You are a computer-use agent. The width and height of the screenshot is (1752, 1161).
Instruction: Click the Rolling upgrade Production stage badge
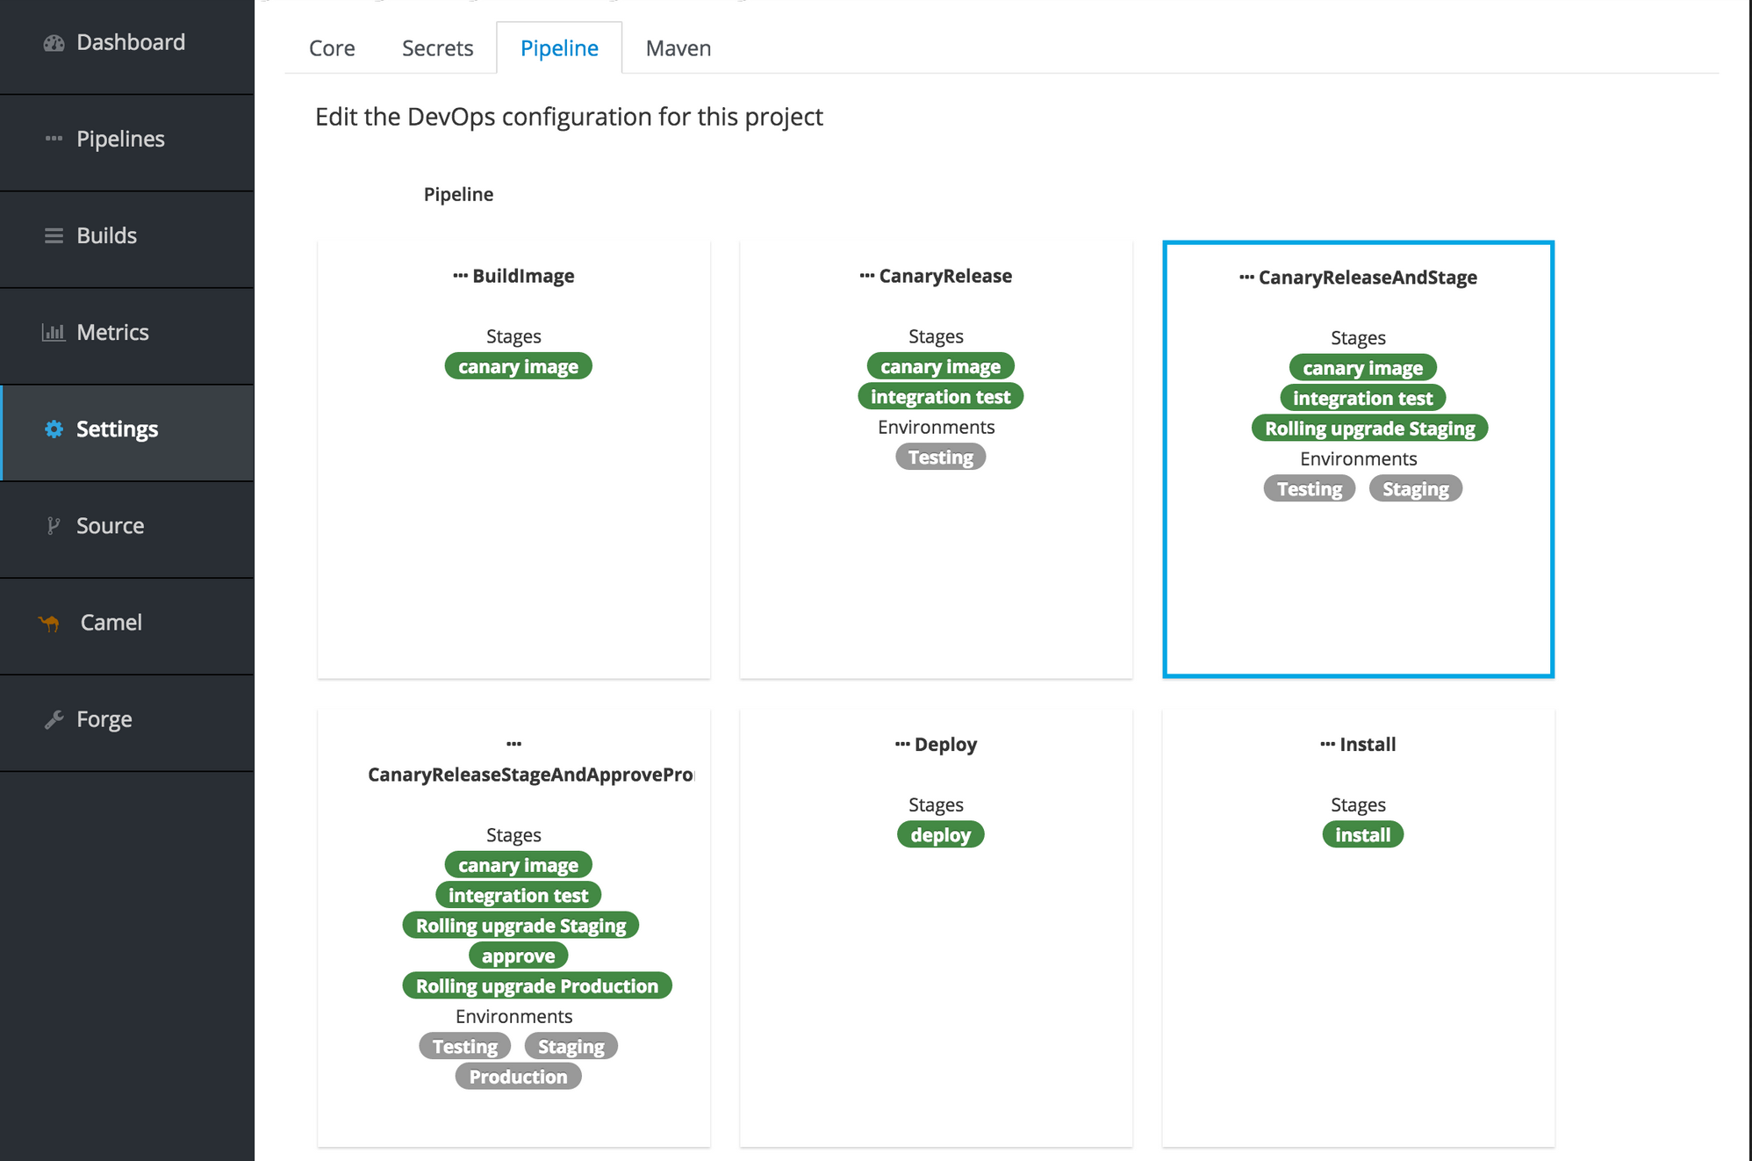pos(536,986)
